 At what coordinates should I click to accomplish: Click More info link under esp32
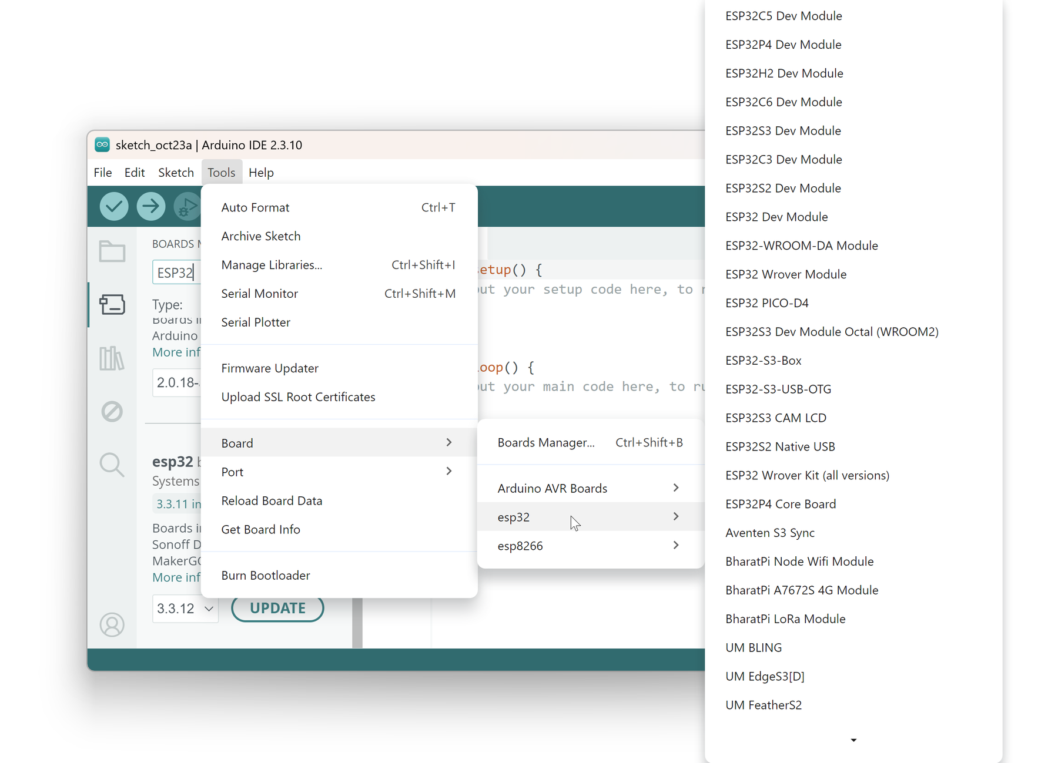pos(176,577)
